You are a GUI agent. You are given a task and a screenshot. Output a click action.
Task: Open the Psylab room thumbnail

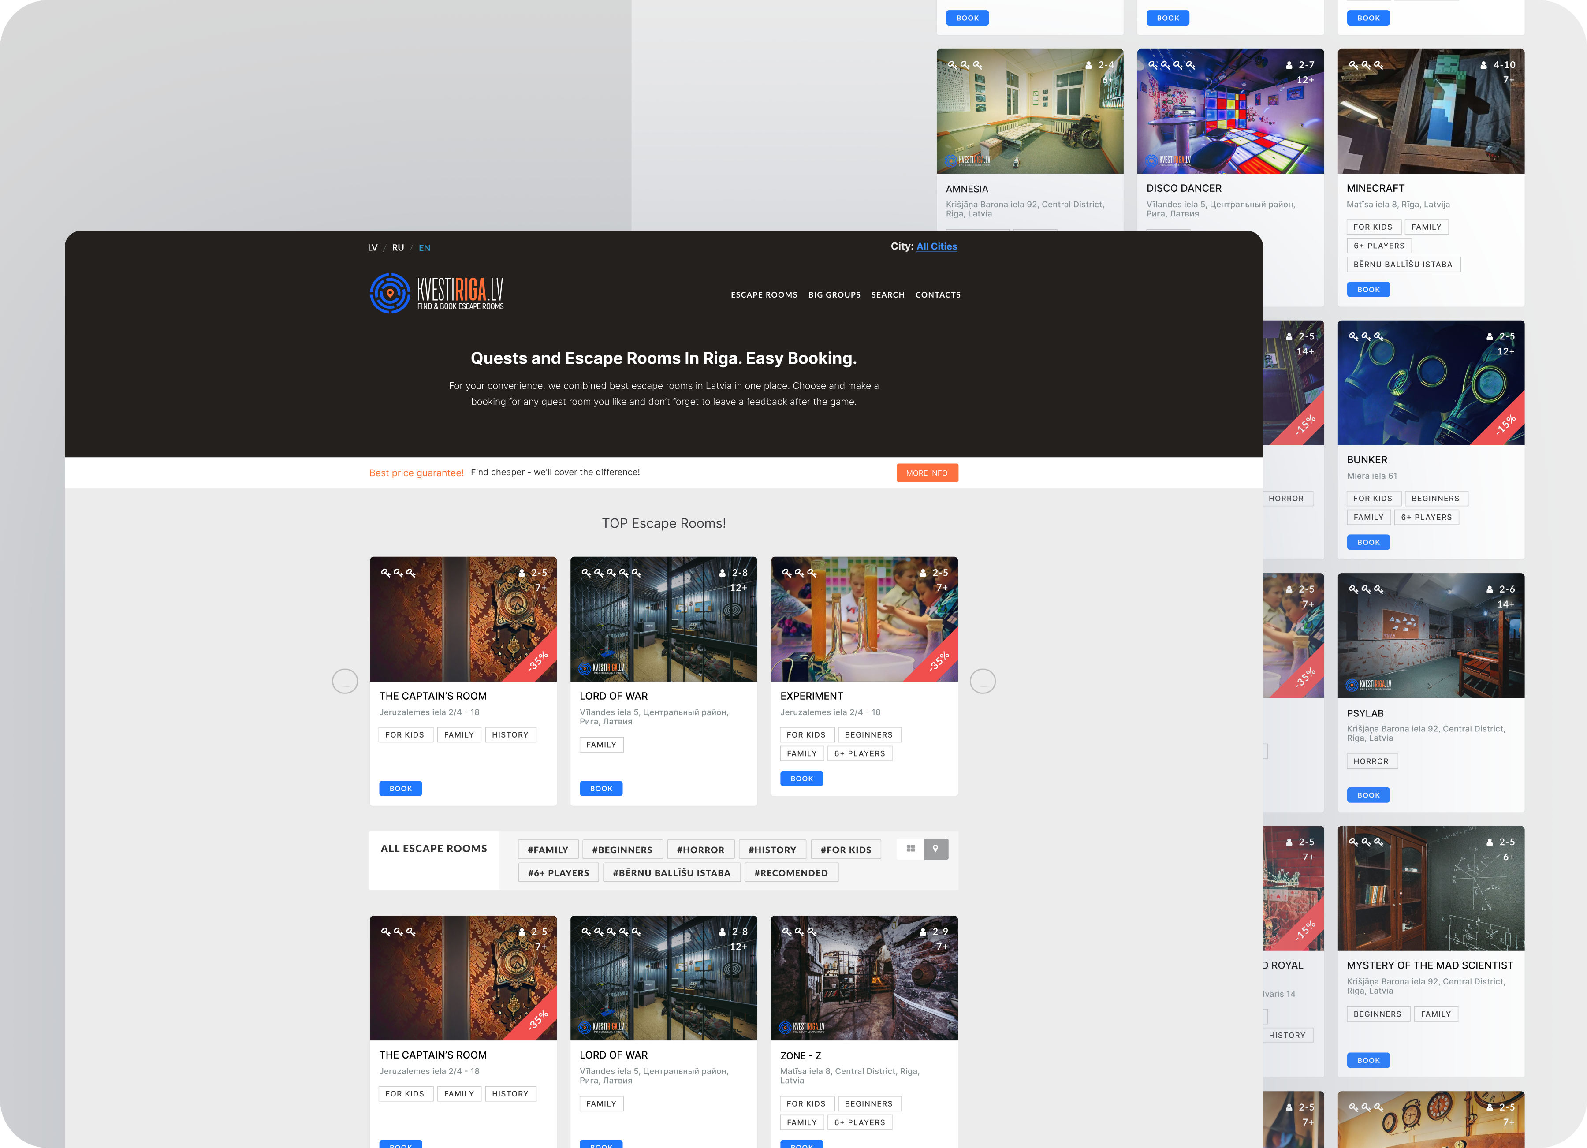click(x=1430, y=635)
